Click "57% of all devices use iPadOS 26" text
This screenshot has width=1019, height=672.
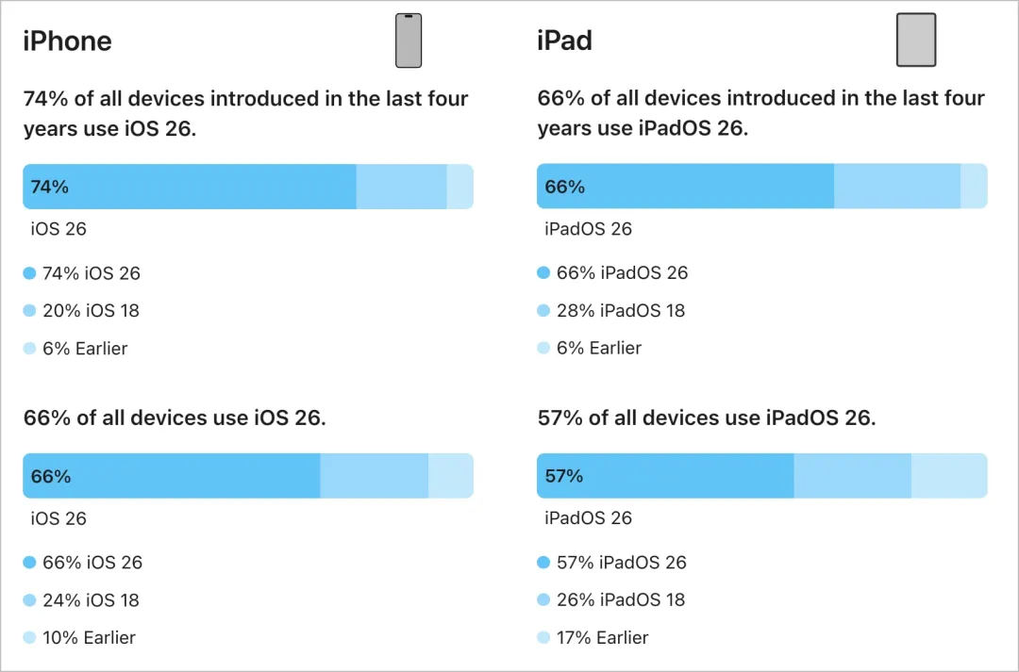tap(706, 418)
